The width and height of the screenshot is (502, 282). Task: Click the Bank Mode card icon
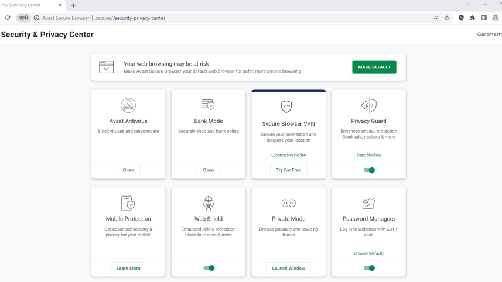click(x=208, y=105)
